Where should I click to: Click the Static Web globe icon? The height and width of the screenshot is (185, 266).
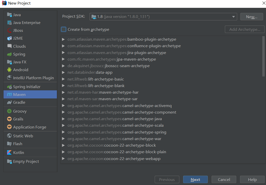click(9, 136)
